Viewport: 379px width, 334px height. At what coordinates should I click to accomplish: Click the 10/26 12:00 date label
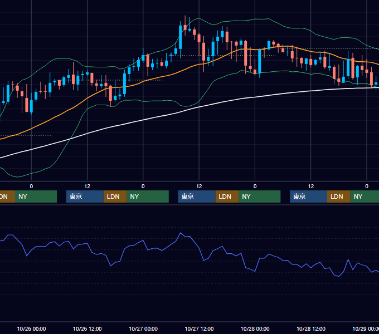(x=88, y=328)
